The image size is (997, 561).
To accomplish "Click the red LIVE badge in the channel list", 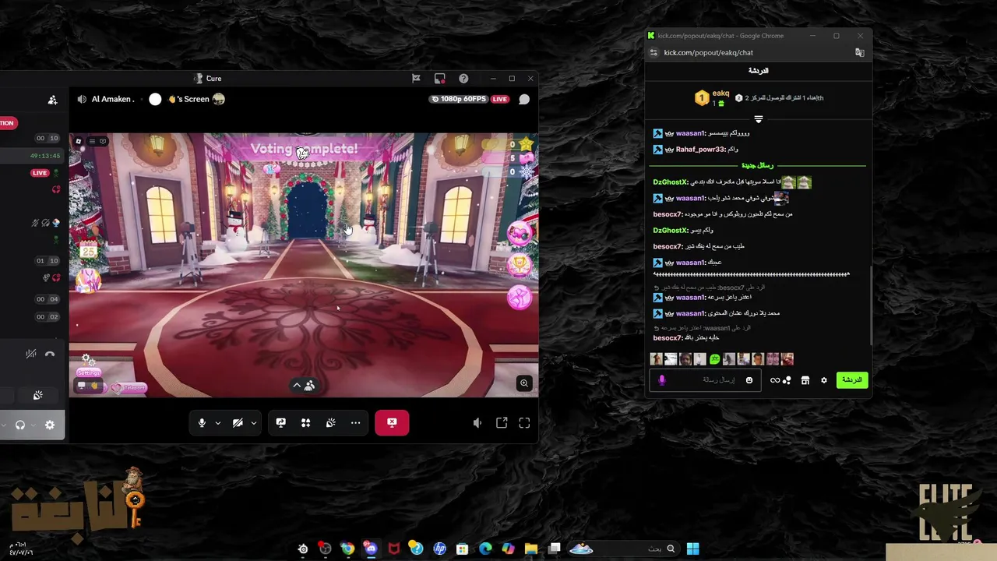I will click(40, 173).
